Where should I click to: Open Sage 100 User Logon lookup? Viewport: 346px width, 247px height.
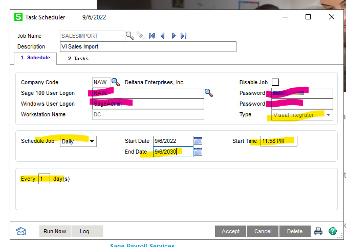208,92
